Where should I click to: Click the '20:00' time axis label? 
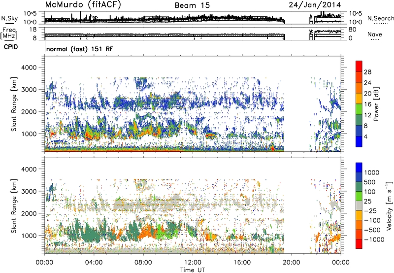click(291, 263)
